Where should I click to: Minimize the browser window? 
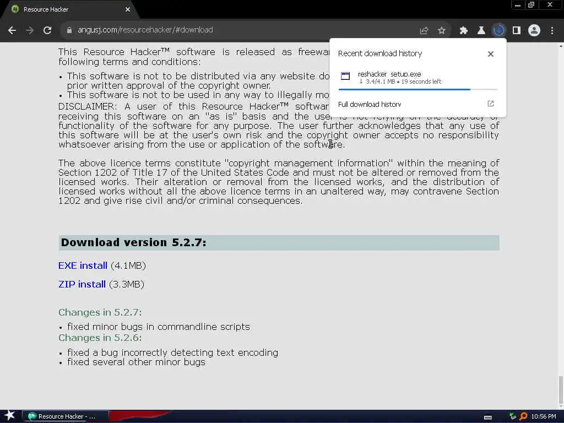518,5
